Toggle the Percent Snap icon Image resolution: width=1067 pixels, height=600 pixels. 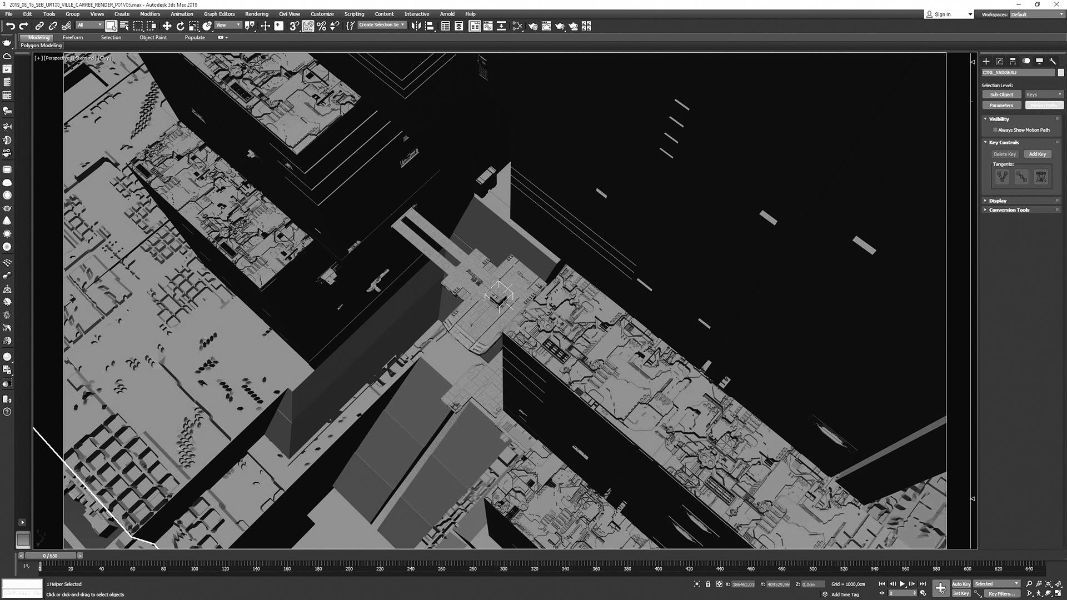[x=321, y=26]
